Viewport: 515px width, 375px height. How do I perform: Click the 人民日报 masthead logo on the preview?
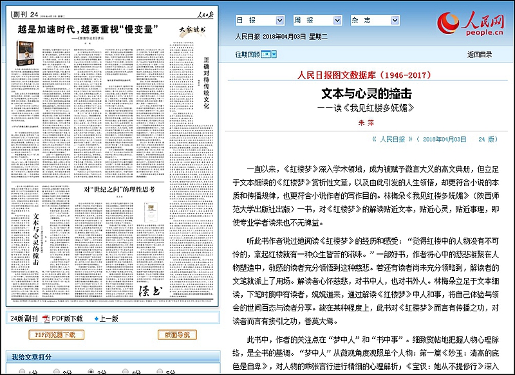205,14
